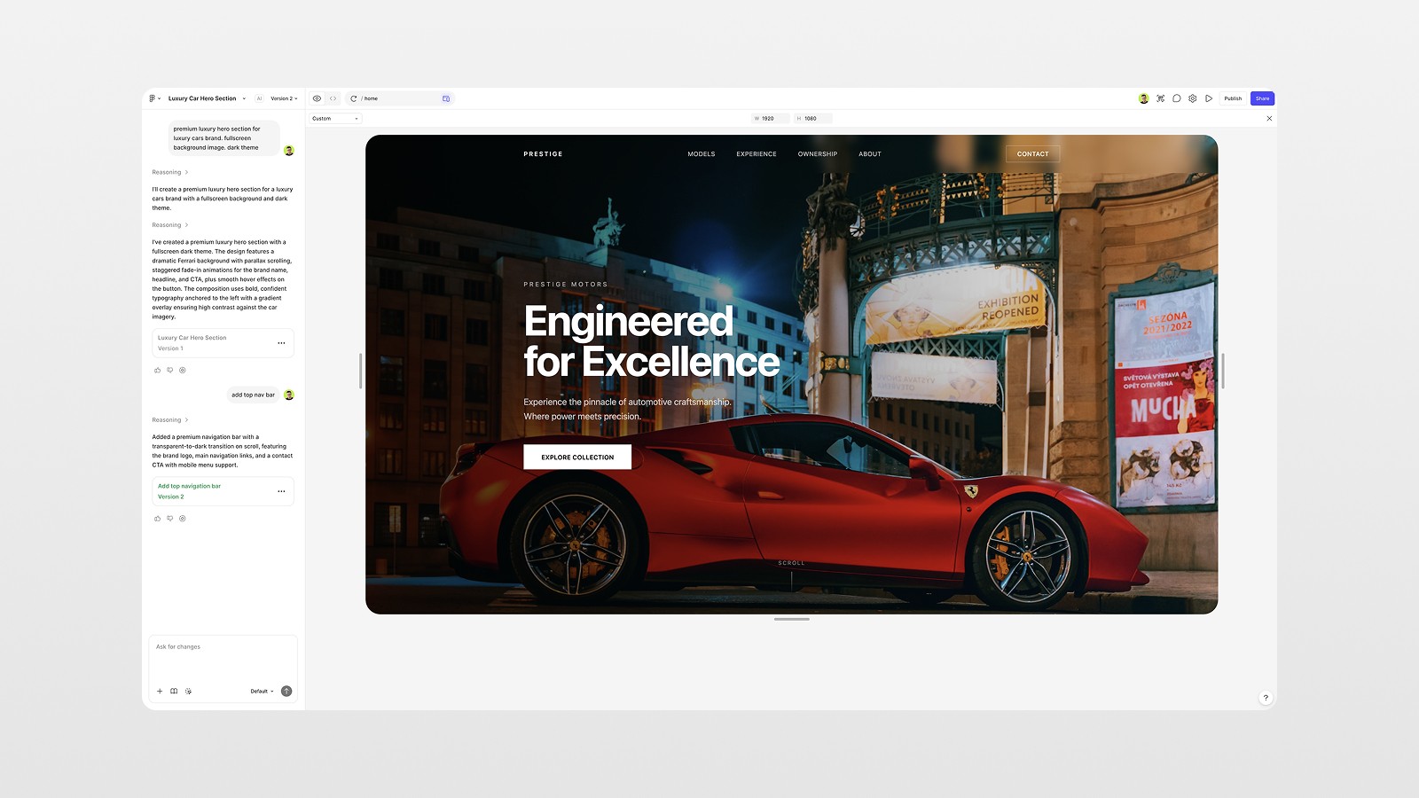The height and width of the screenshot is (798, 1419).
Task: Click the SCROLL indicator at the preview bottom
Action: 792,573
